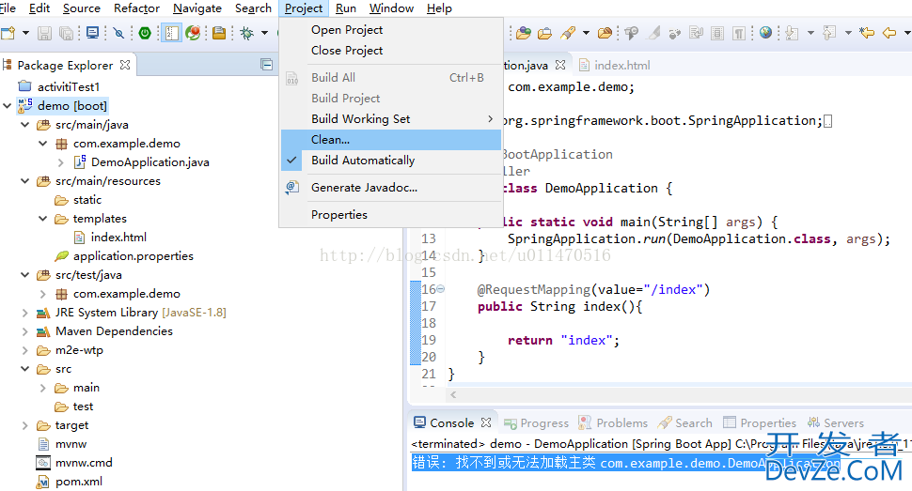This screenshot has height=491, width=912.
Task: Open the File menu
Action: (x=8, y=8)
